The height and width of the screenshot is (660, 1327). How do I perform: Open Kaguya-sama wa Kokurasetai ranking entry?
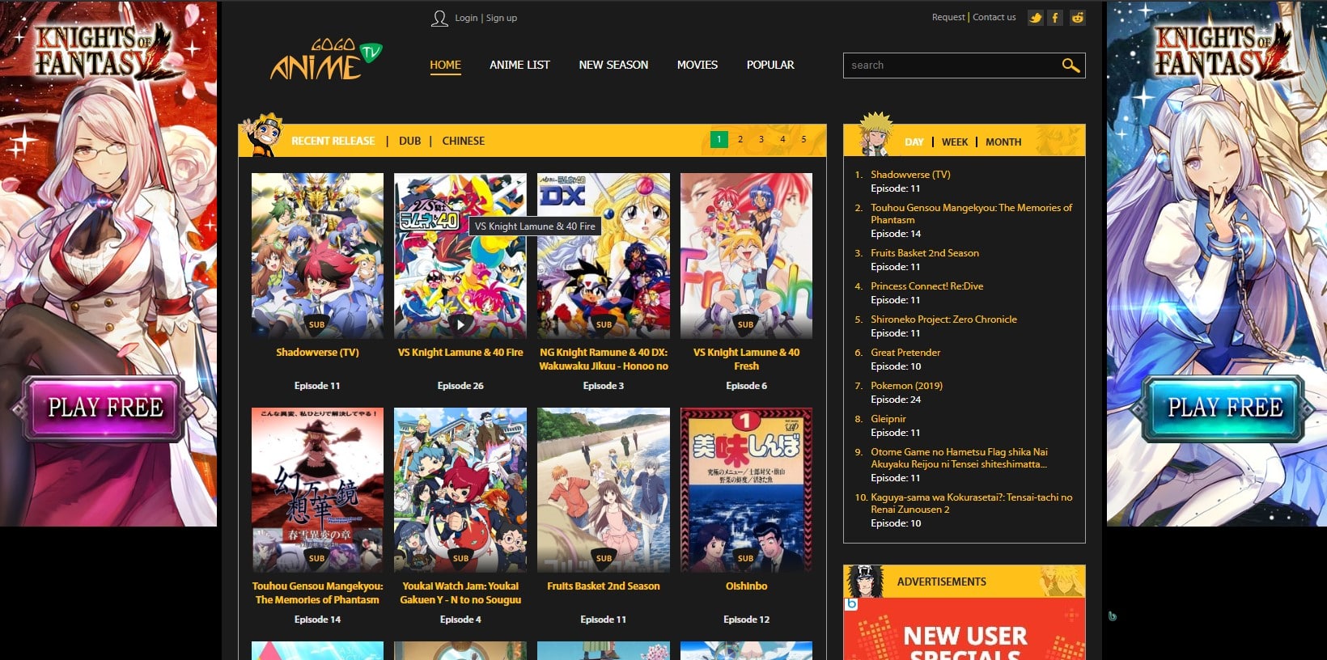[x=971, y=503]
